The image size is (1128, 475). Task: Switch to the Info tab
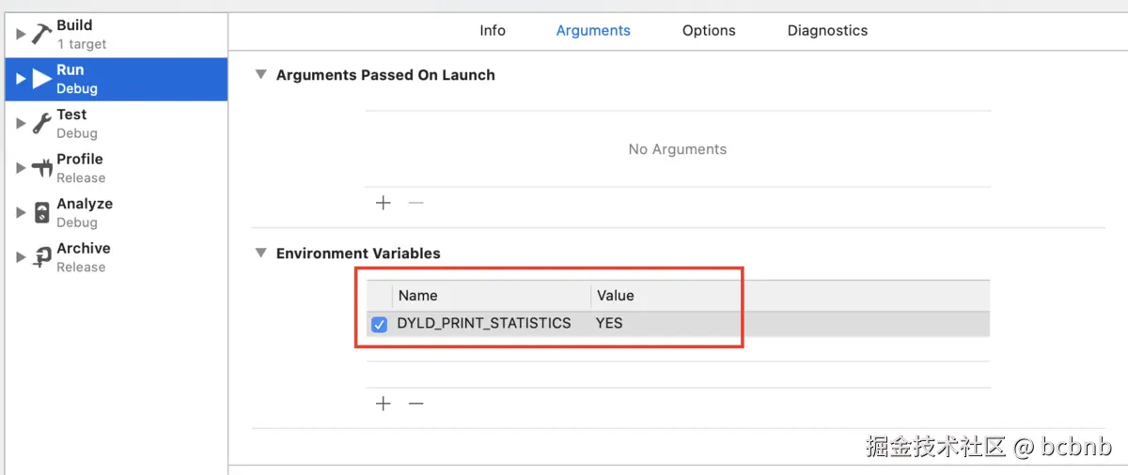point(493,30)
